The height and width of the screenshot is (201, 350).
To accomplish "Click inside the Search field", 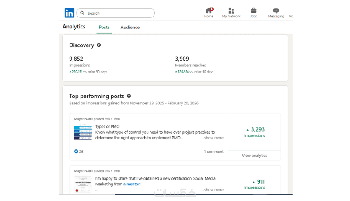I will (x=118, y=13).
